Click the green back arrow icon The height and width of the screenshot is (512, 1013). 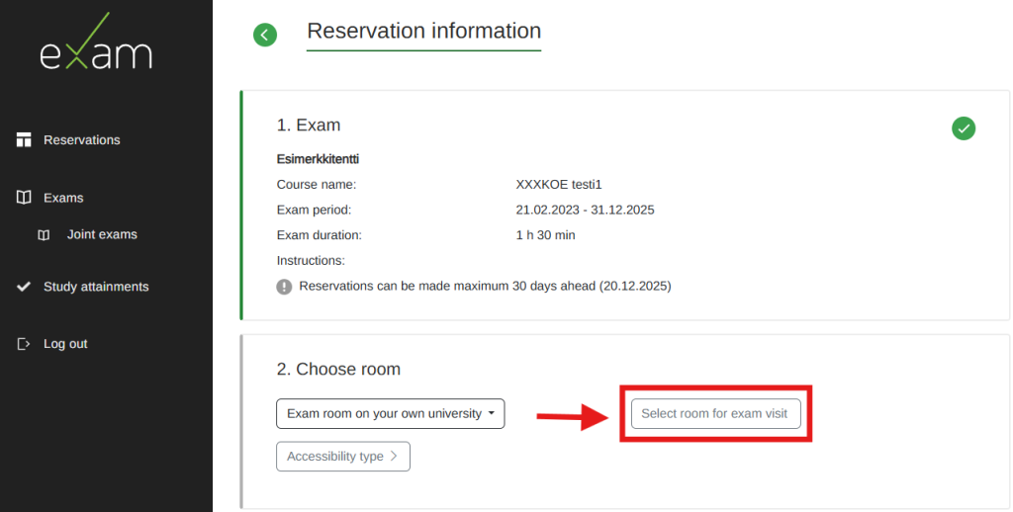pos(264,35)
